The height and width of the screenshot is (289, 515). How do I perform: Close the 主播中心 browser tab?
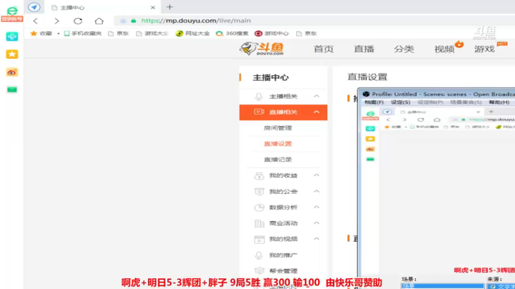tap(153, 7)
